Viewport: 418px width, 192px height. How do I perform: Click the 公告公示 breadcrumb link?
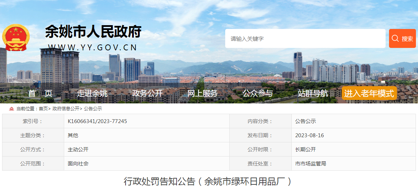(93, 109)
